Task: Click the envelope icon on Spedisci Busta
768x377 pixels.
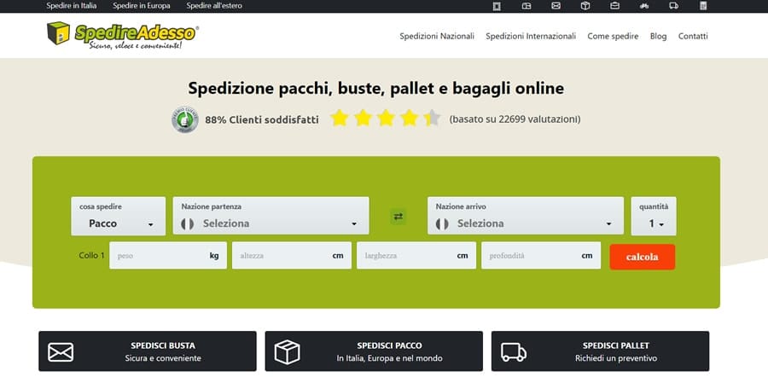Action: pyautogui.click(x=61, y=352)
